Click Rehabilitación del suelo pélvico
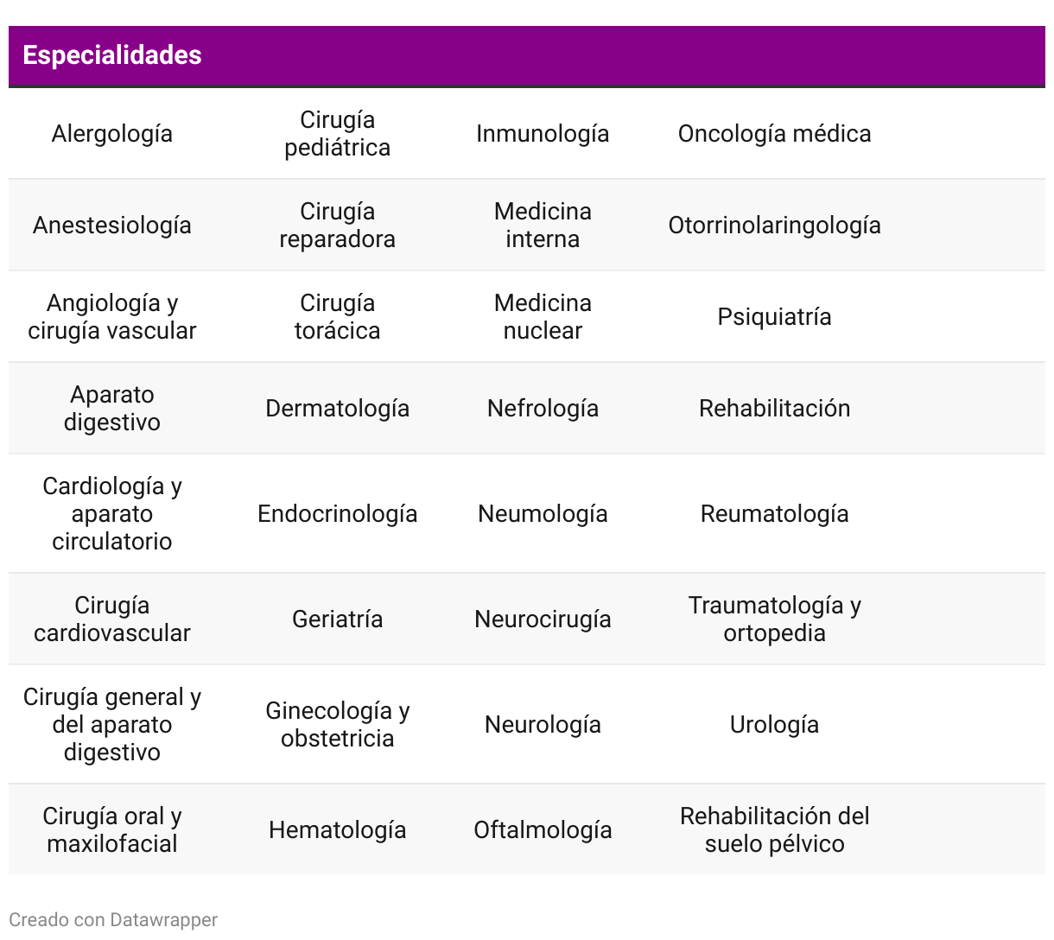 pyautogui.click(x=774, y=830)
